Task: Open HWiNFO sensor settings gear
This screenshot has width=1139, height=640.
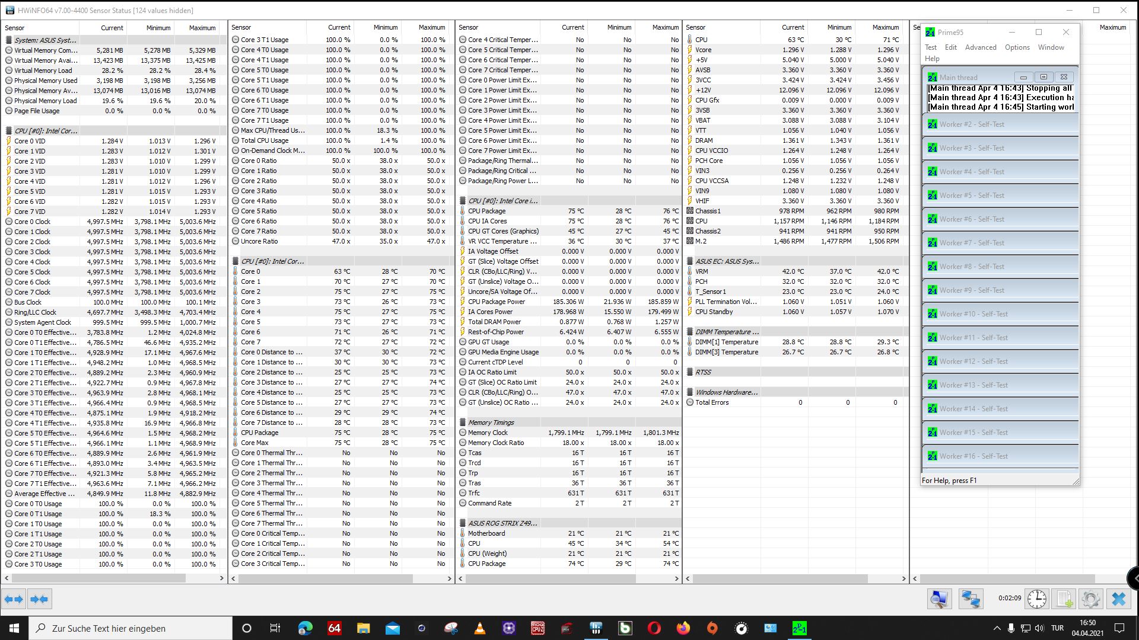Action: [x=1091, y=599]
